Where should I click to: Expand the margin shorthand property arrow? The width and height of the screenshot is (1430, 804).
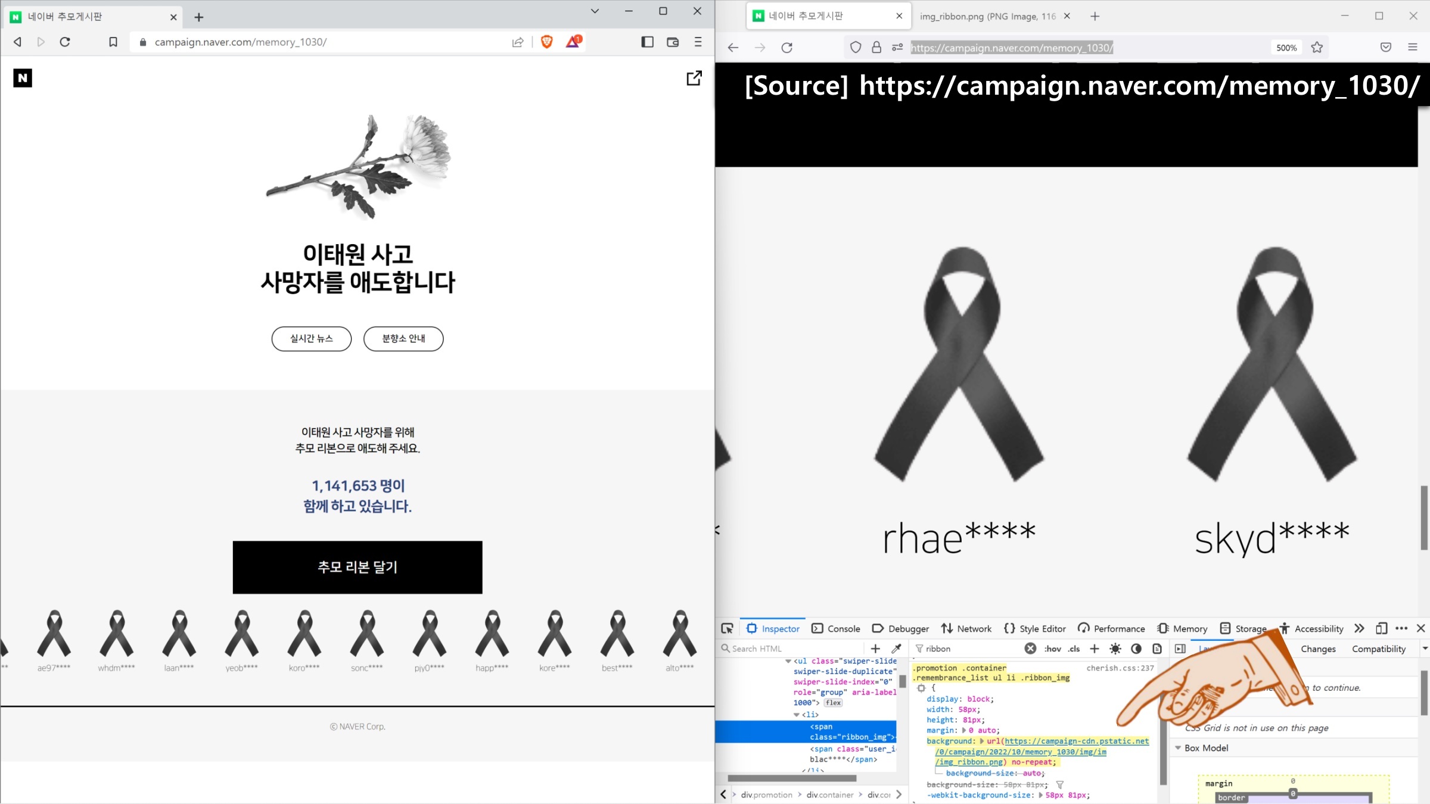964,730
